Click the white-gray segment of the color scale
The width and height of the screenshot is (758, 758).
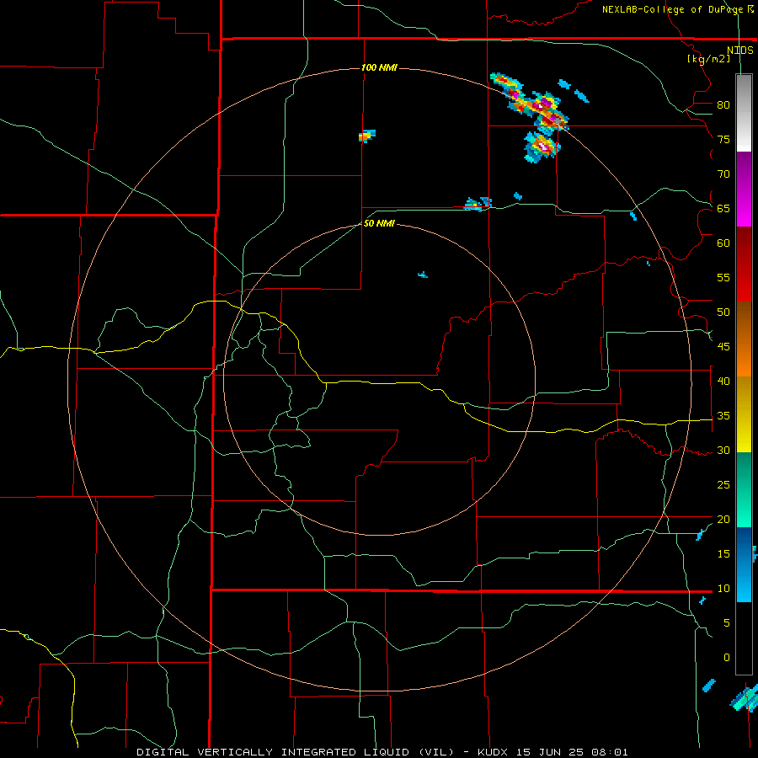coord(744,113)
